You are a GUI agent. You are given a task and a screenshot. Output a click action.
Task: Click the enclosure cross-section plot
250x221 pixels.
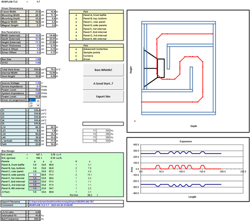[x=188, y=71]
